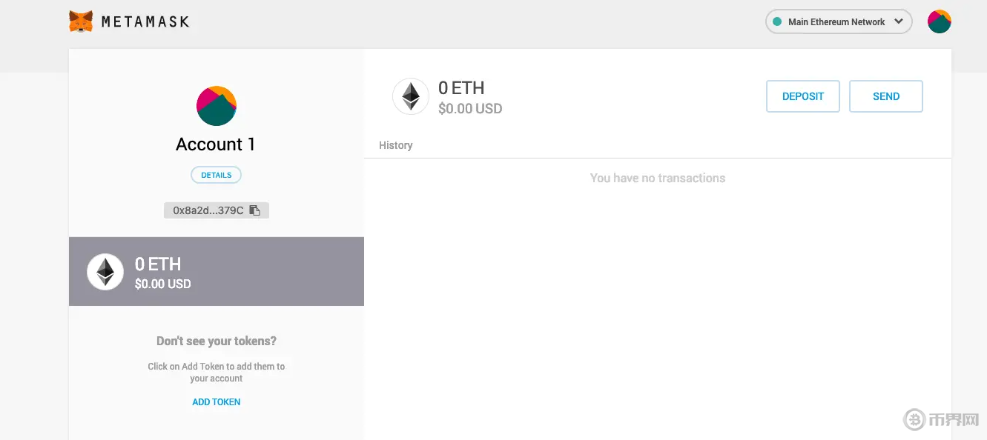Click the 0x8a2d...379C address text
Viewport: 987px width, 440px height.
click(208, 210)
